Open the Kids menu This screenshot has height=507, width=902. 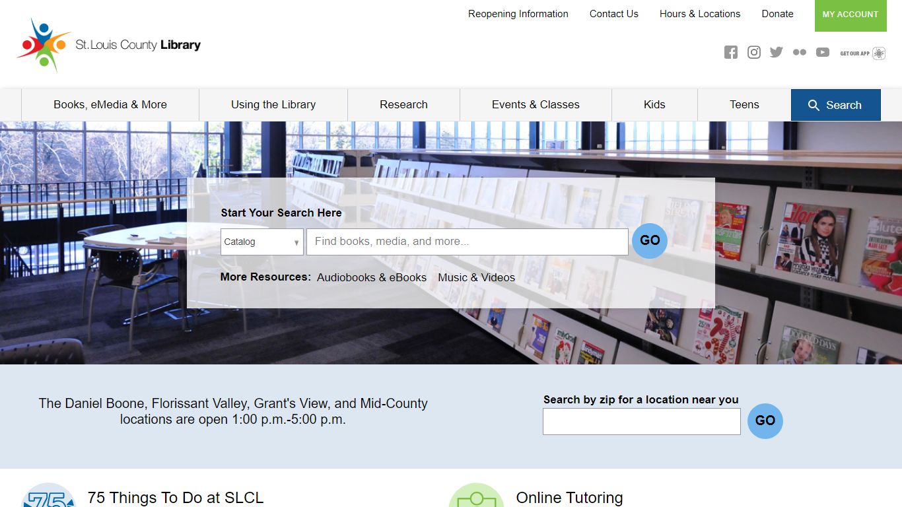point(654,104)
